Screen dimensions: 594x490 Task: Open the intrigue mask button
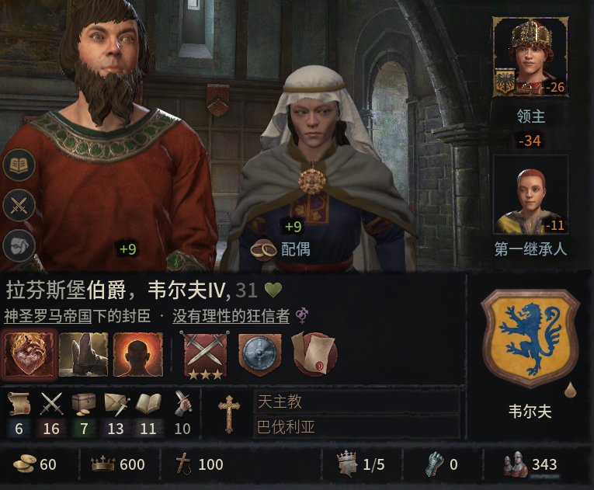[x=19, y=245]
